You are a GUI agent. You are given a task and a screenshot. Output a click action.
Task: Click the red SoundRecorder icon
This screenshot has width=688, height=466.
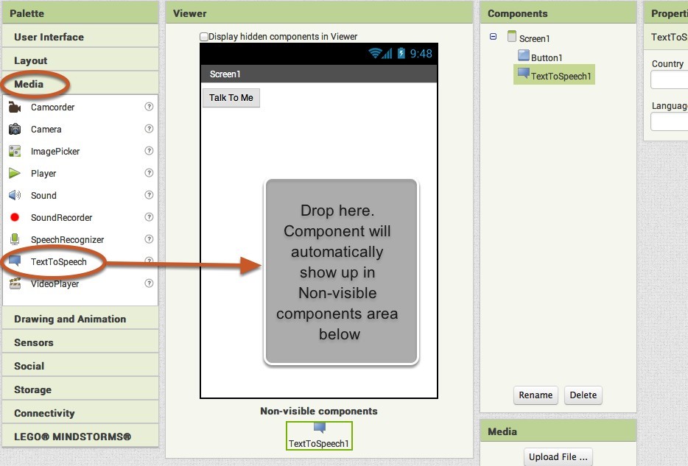pyautogui.click(x=15, y=217)
